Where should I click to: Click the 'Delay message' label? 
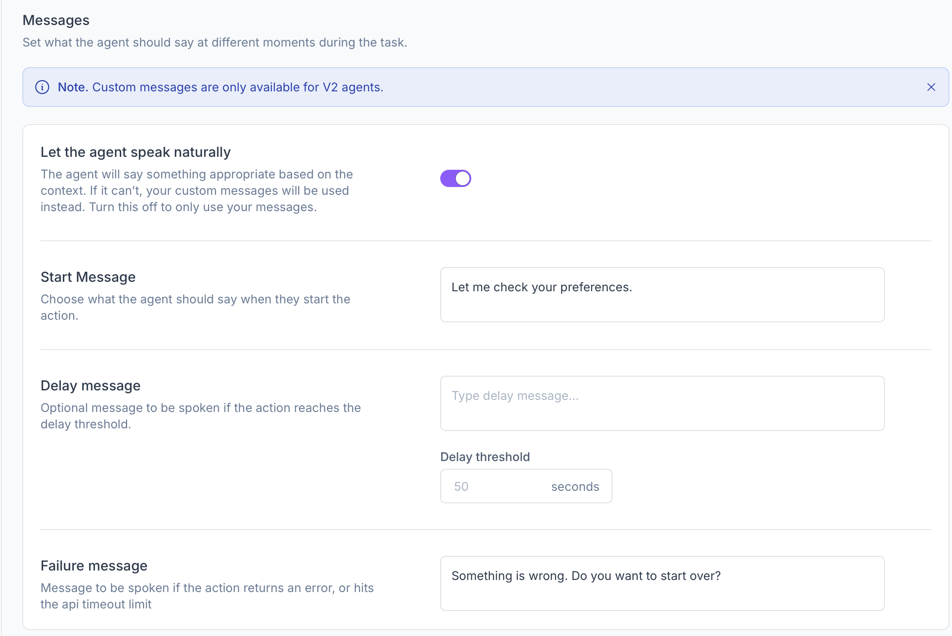click(x=90, y=386)
